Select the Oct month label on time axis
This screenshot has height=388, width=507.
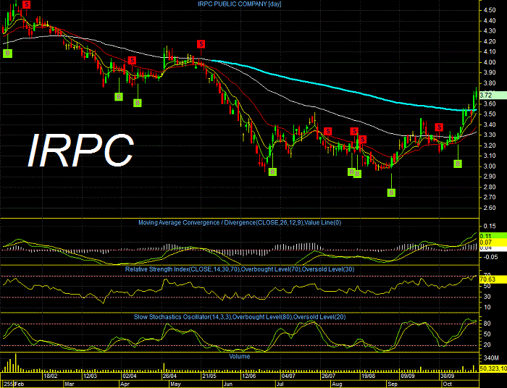coord(448,384)
